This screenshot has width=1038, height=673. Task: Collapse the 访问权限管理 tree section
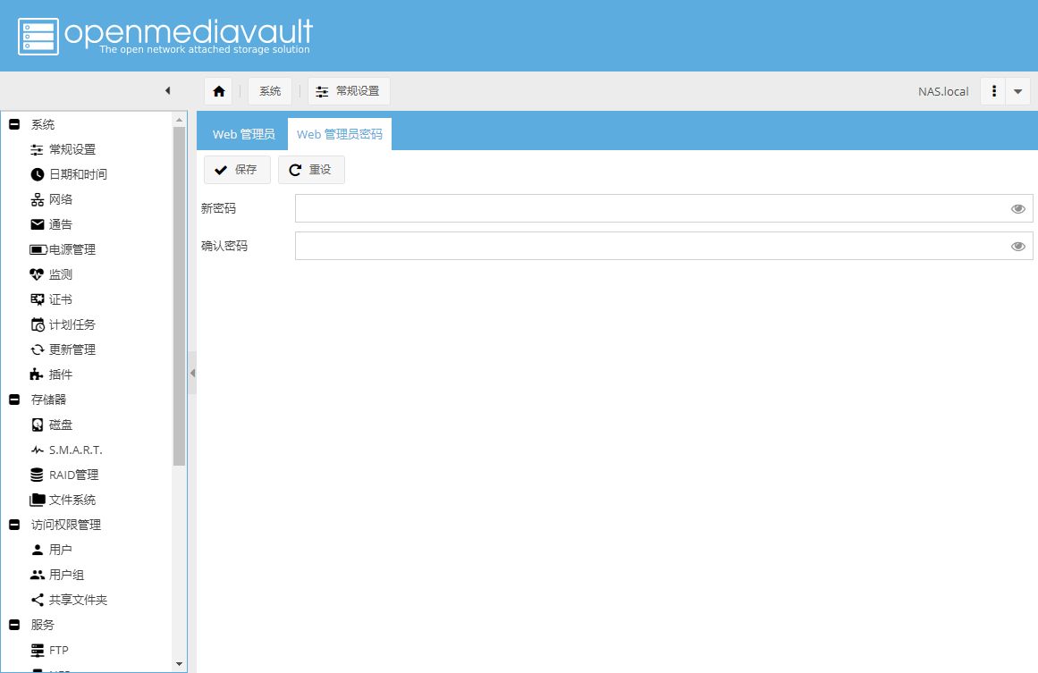tap(14, 524)
